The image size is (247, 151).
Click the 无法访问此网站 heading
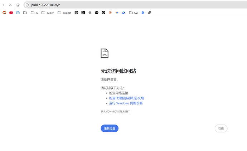(118, 71)
